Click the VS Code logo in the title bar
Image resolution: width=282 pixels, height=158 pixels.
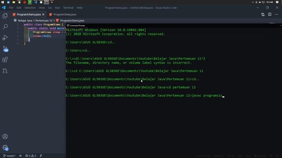[4, 8]
